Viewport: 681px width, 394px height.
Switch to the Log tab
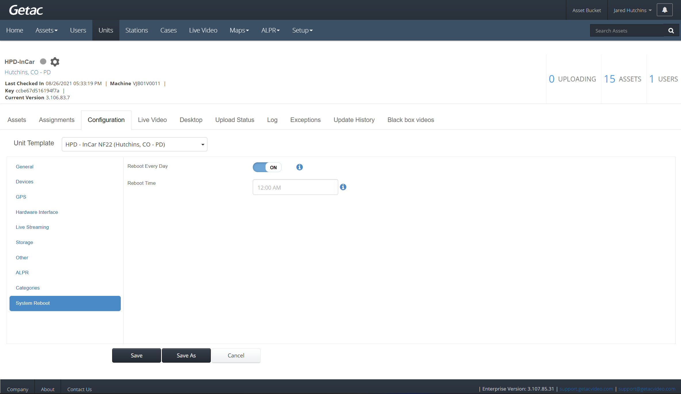272,120
